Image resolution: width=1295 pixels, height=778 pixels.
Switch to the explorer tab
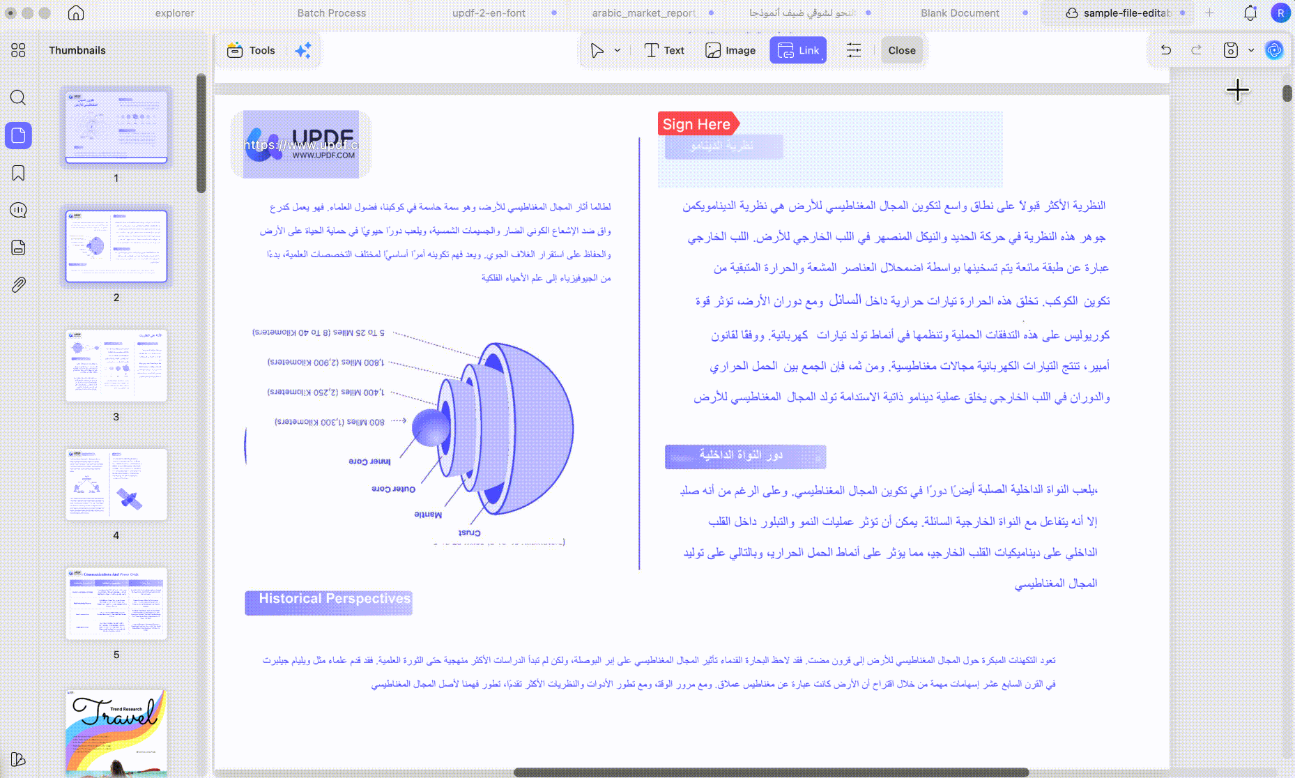(174, 13)
